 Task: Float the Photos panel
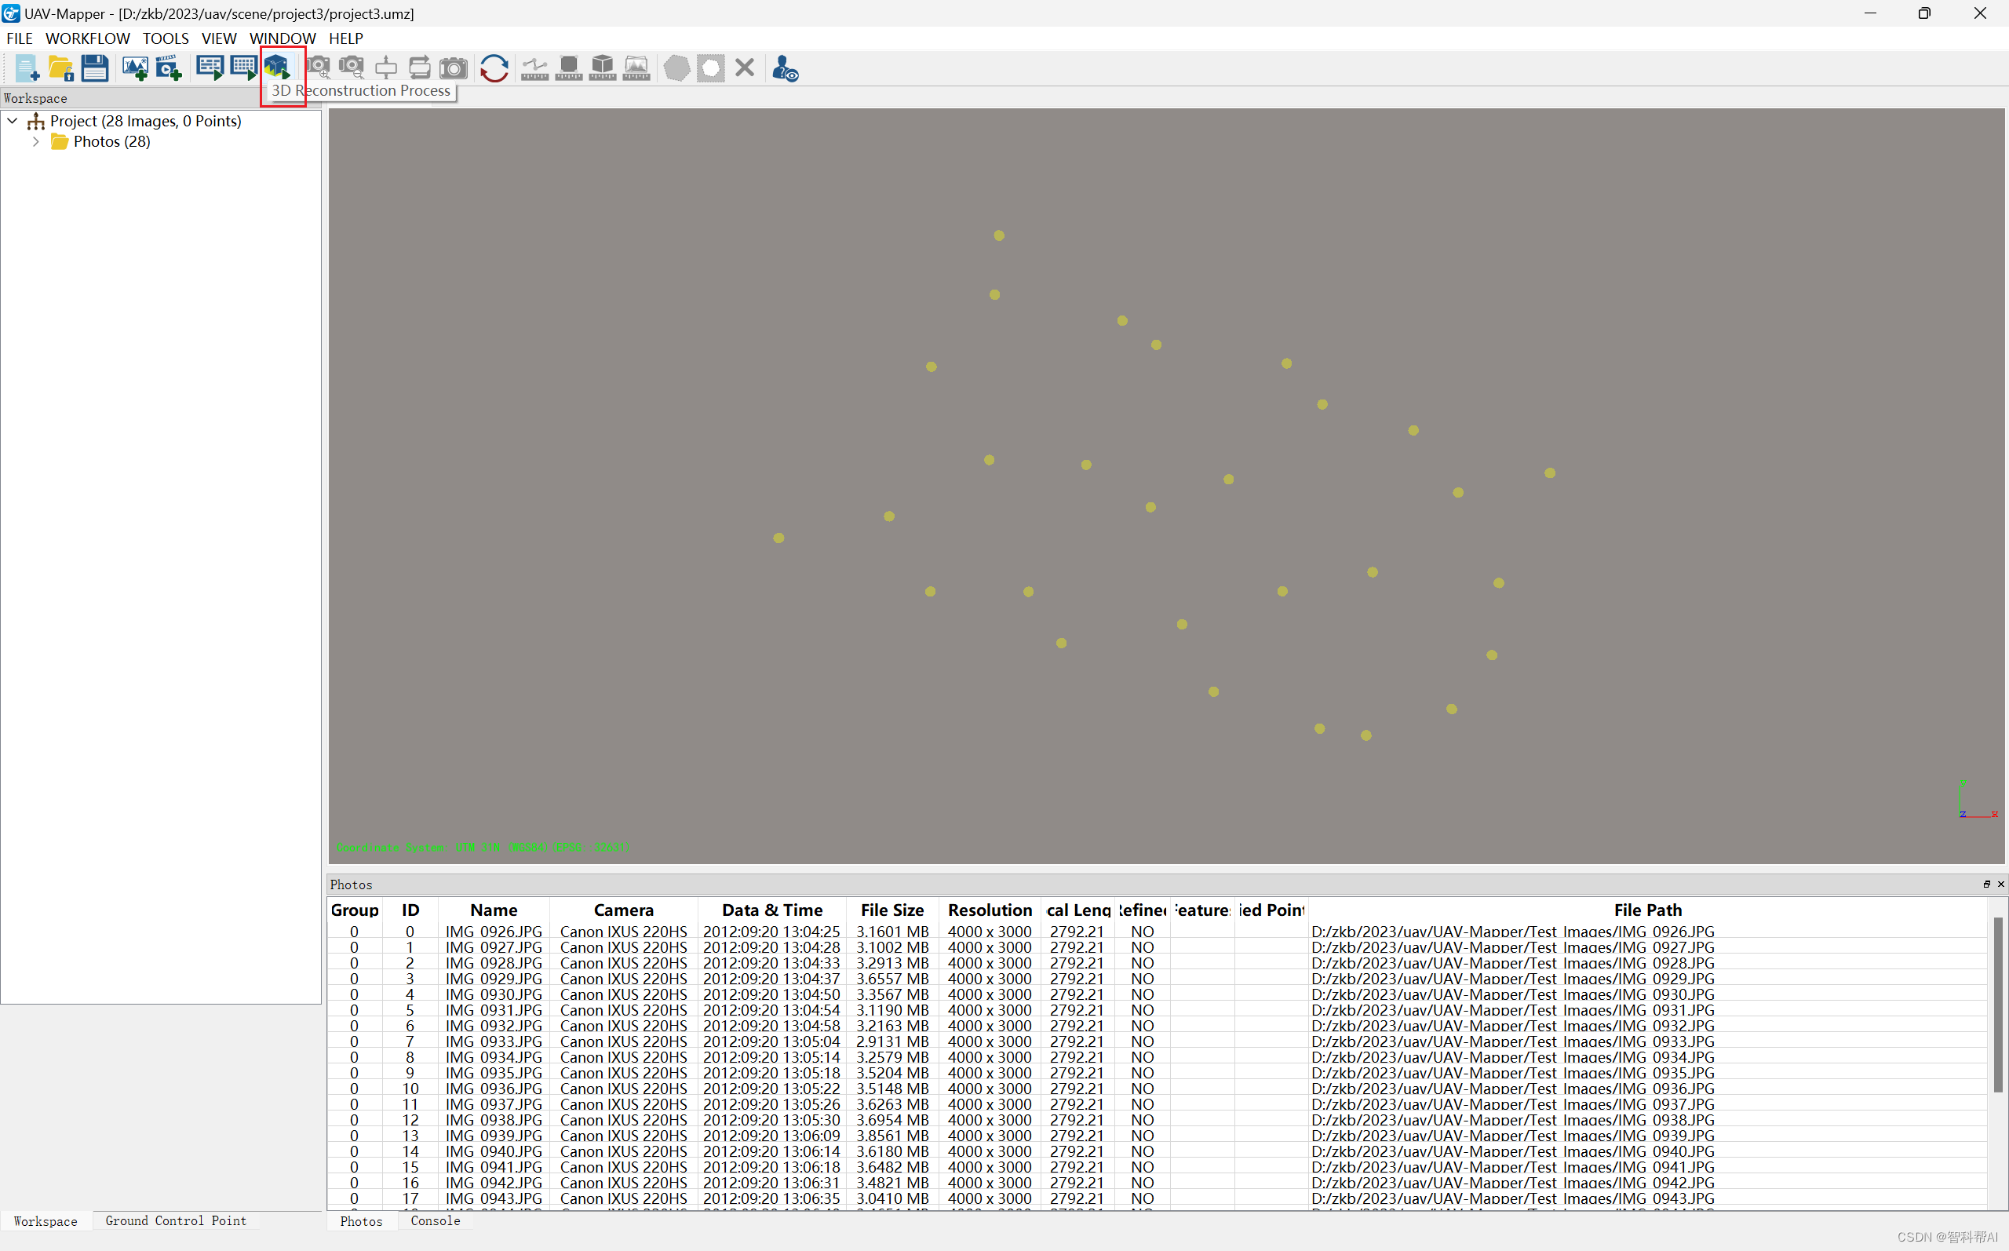[1985, 884]
